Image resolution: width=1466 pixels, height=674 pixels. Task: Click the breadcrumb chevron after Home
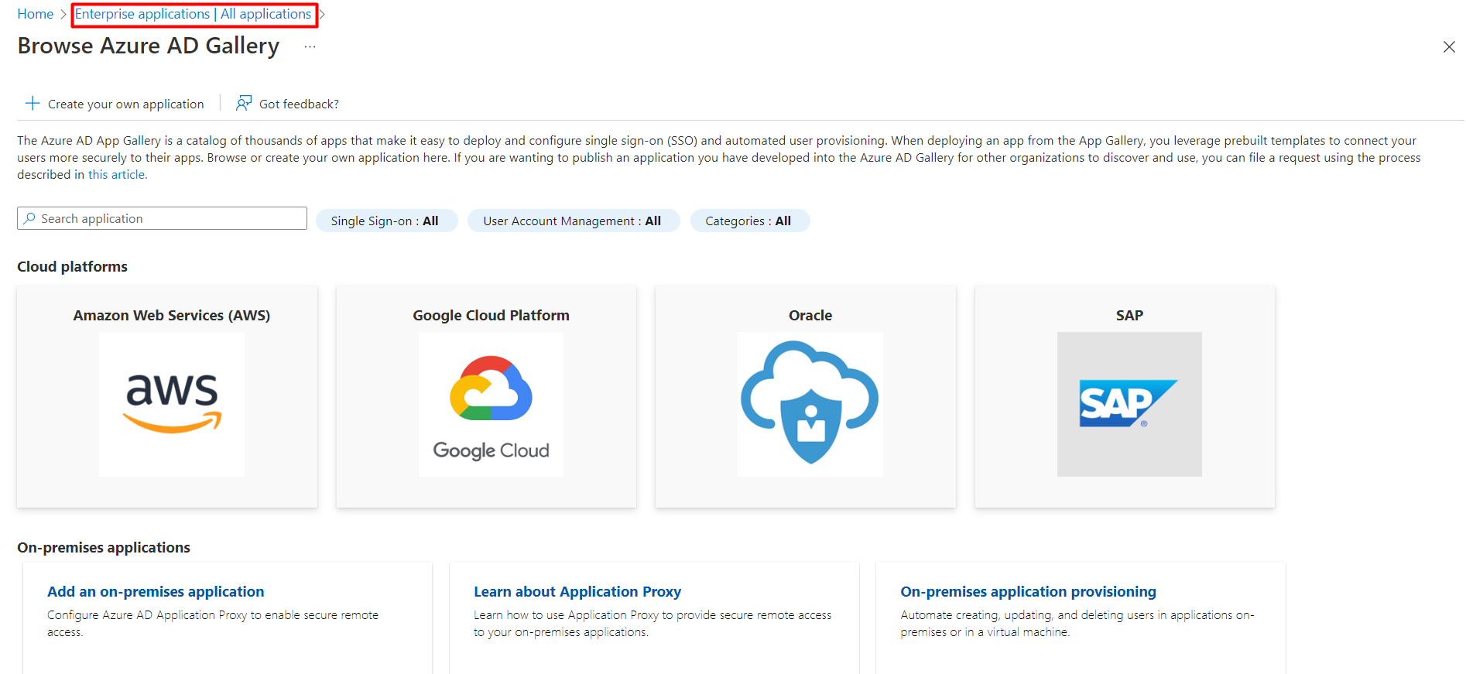pyautogui.click(x=63, y=14)
